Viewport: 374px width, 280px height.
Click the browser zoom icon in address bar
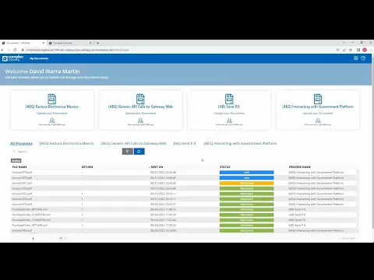coord(338,50)
